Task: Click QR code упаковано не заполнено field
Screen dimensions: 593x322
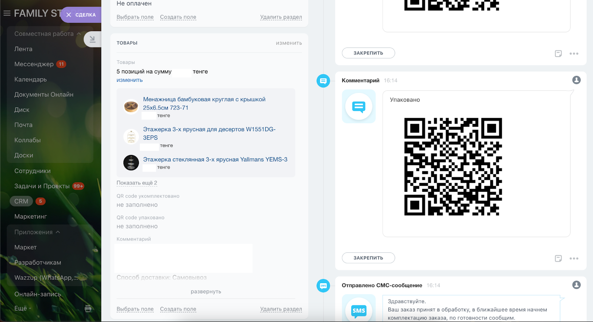Action: point(137,226)
